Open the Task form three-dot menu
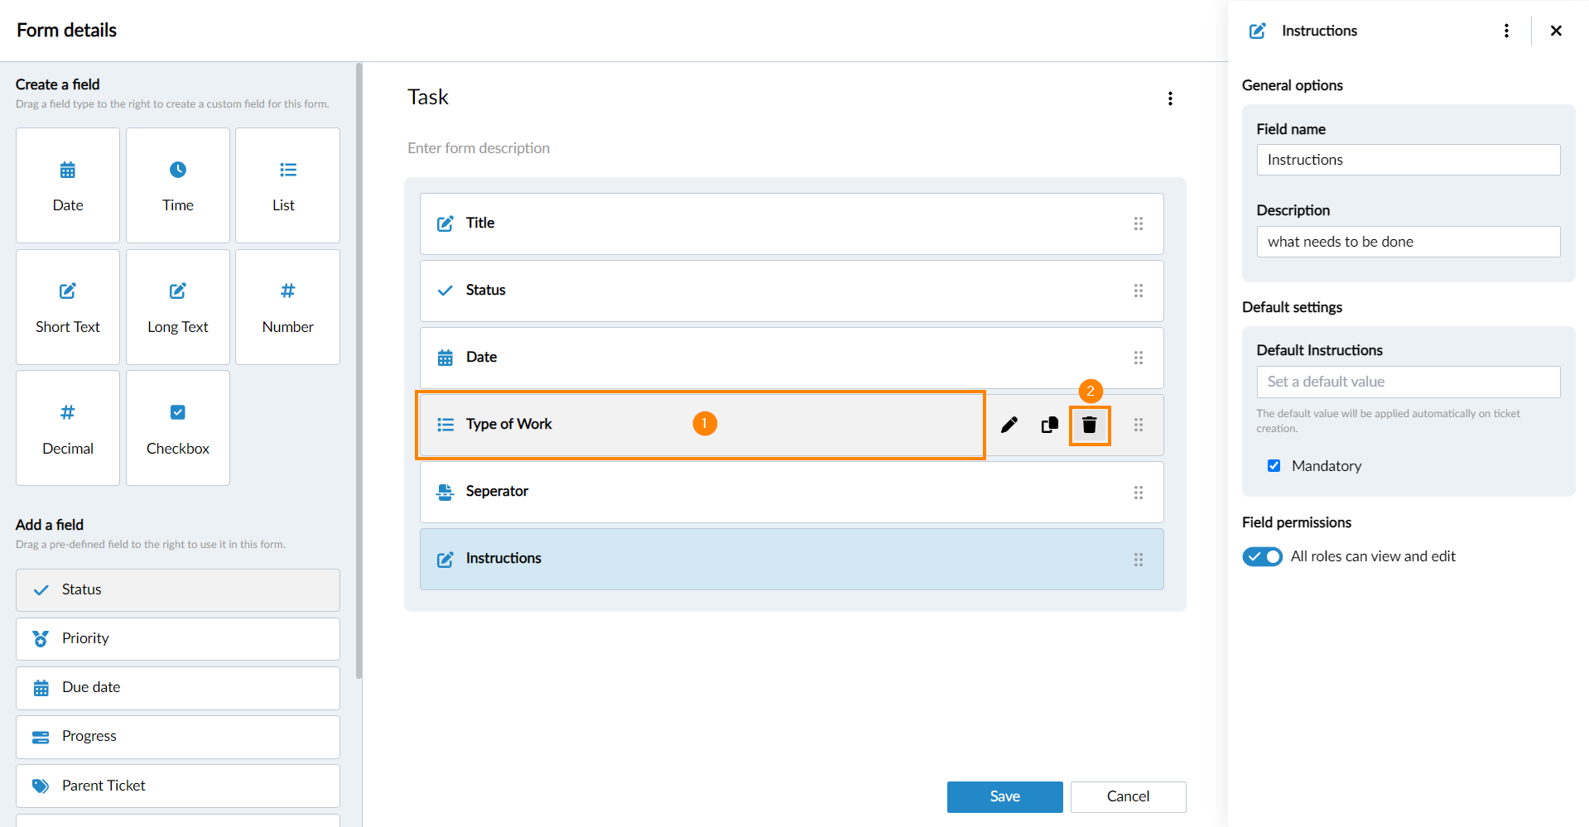This screenshot has height=827, width=1589. 1170,99
